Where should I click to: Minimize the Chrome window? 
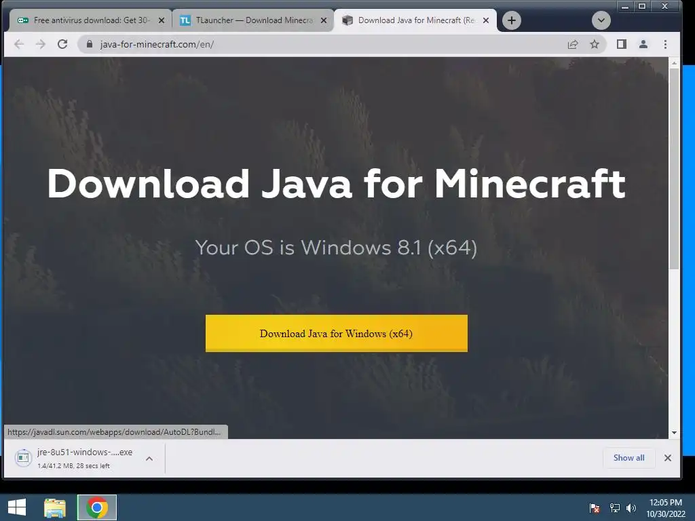click(625, 6)
